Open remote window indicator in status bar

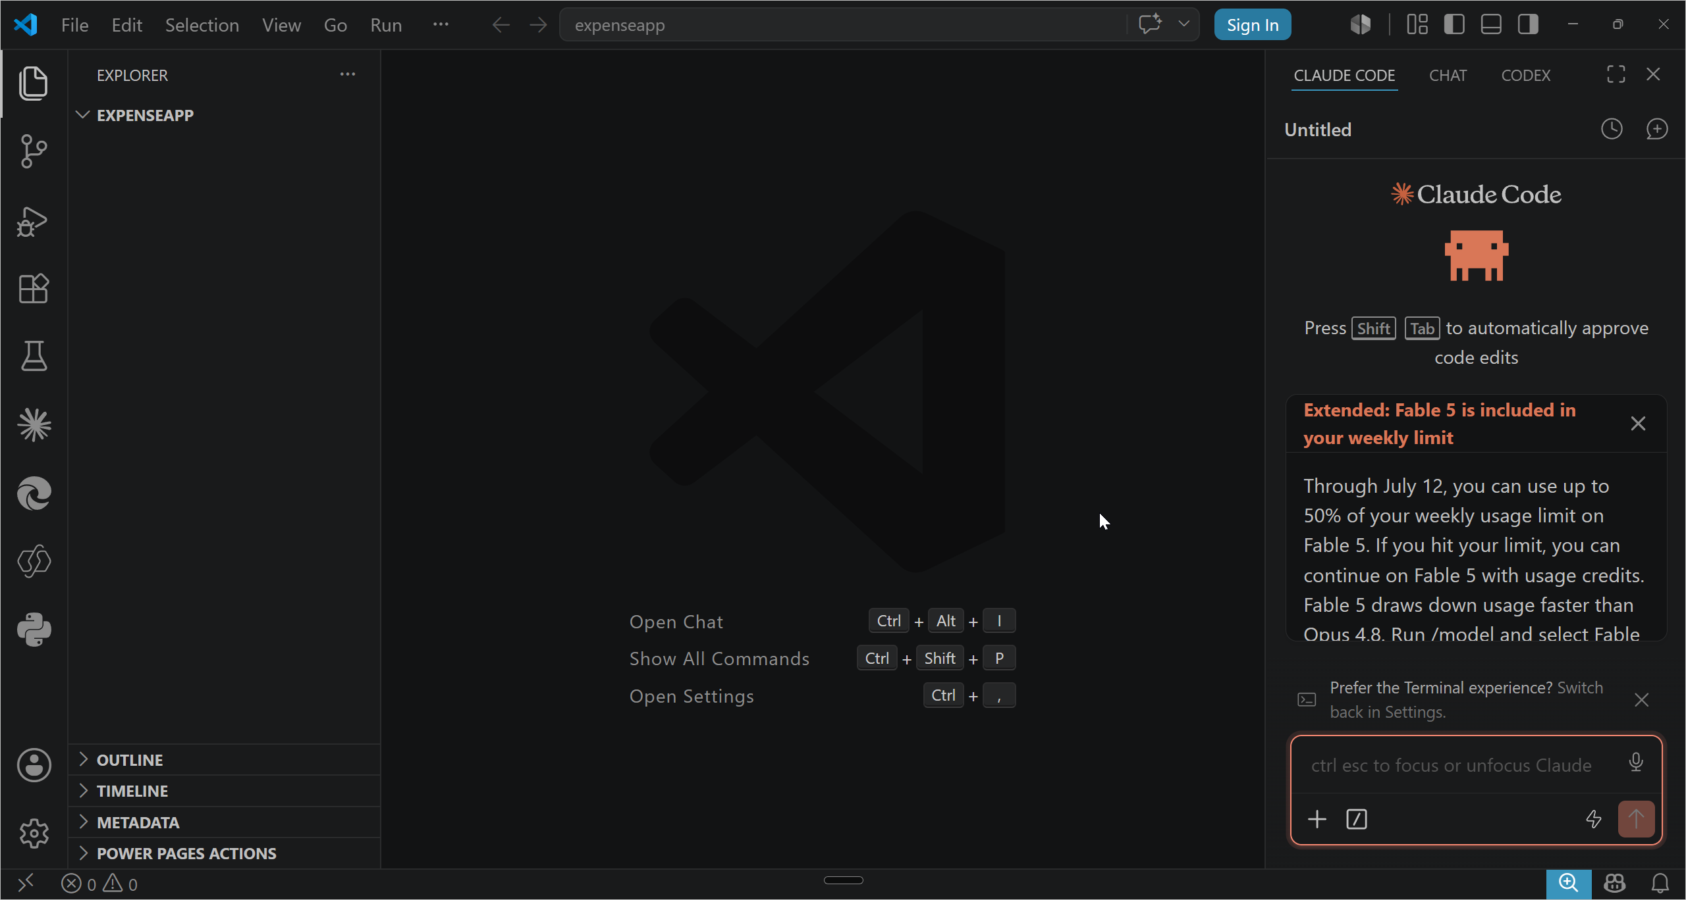(x=26, y=884)
